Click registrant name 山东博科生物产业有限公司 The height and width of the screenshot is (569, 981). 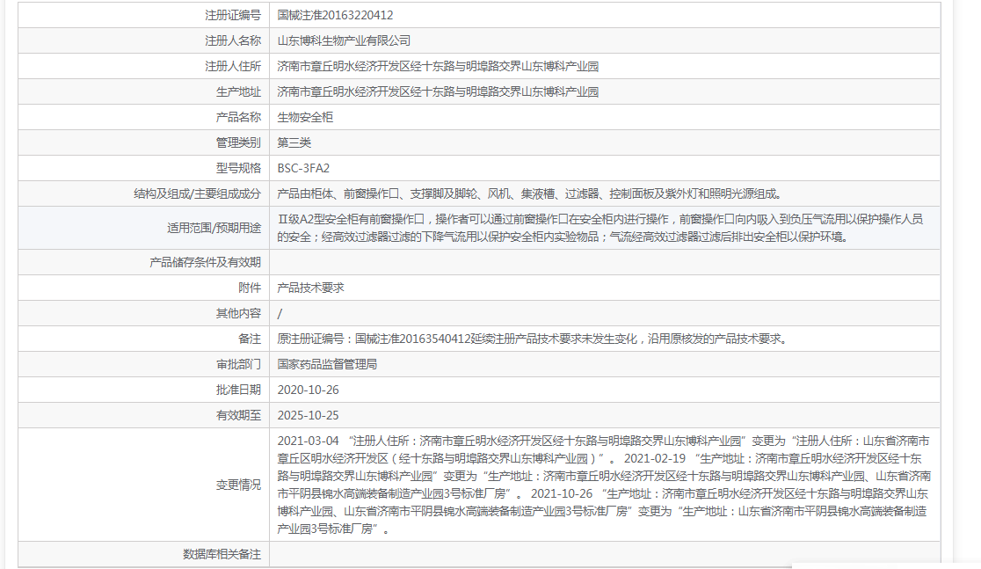click(x=344, y=40)
